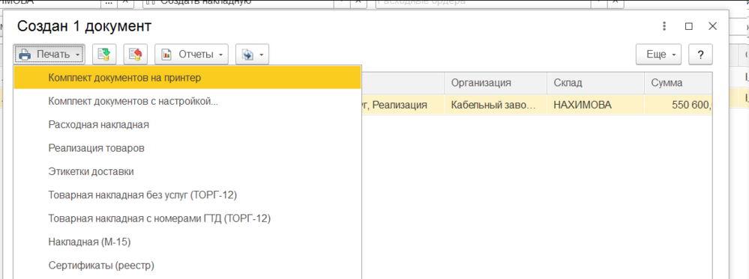Screen dimensions: 749x279
Task: Click the chart icon on Отчеты button
Action: pos(166,55)
